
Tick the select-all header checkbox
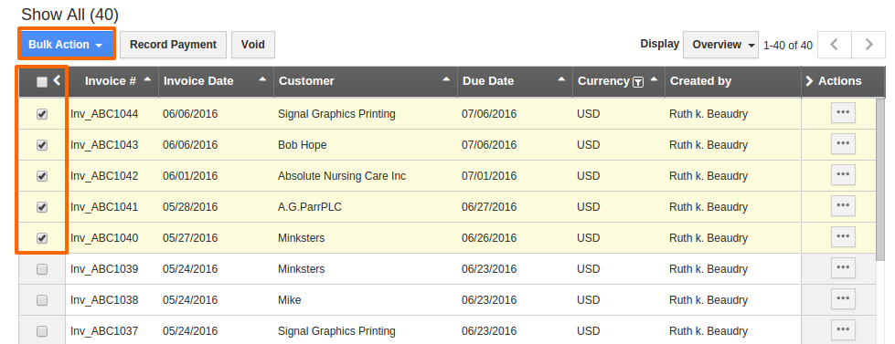coord(42,82)
